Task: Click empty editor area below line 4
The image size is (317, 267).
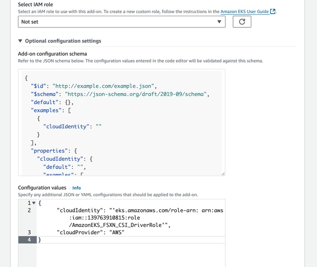Action: tap(122, 255)
